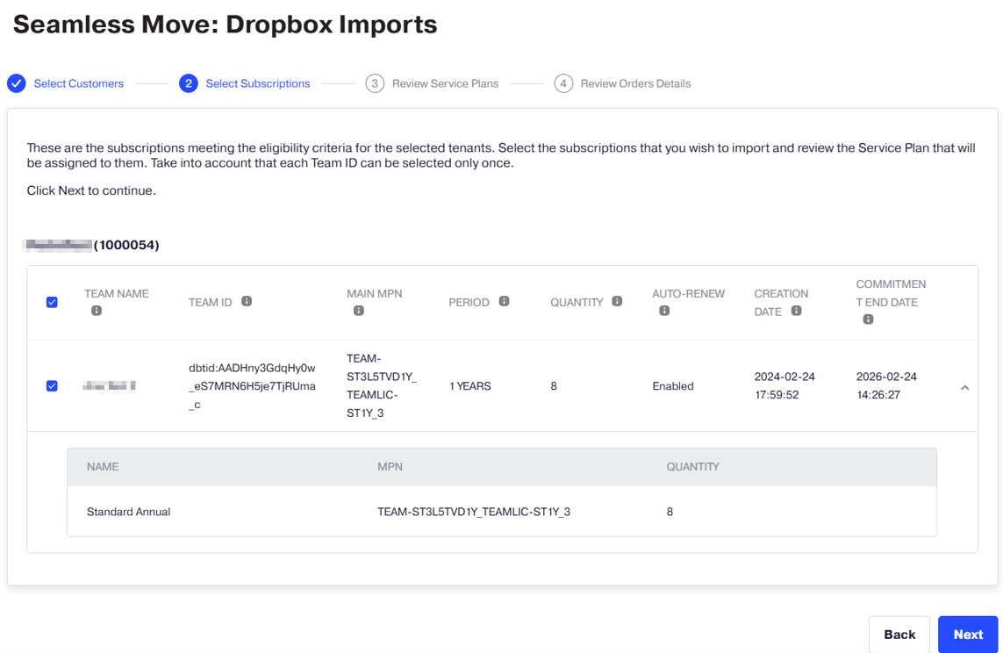
Task: Click the Team Name info icon
Action: pos(97,311)
